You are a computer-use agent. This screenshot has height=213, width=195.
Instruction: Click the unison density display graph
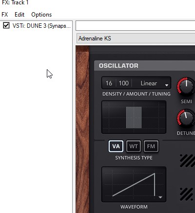point(134,117)
